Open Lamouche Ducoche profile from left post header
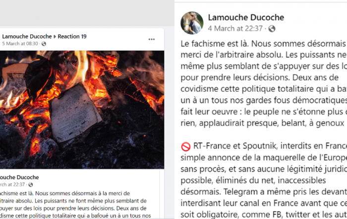347x219 pixels. 27,36
